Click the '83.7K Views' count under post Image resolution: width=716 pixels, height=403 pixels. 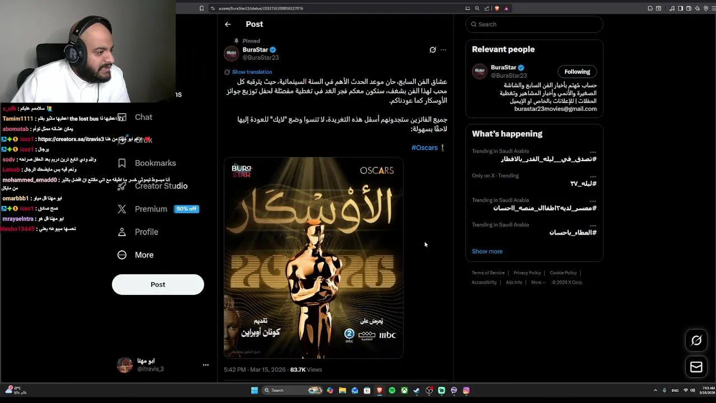click(306, 369)
